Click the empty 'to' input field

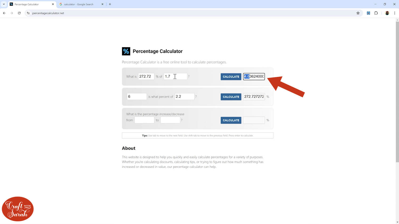(170, 120)
